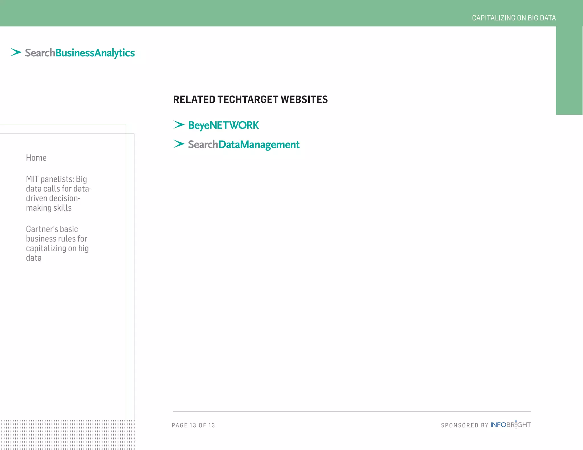This screenshot has width=583, height=450.
Task: Go to Home in the sidebar
Action: click(36, 158)
